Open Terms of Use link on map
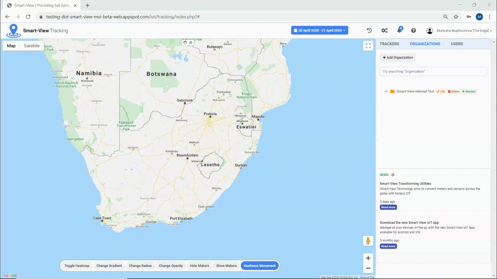497x279 pixels. click(367, 277)
